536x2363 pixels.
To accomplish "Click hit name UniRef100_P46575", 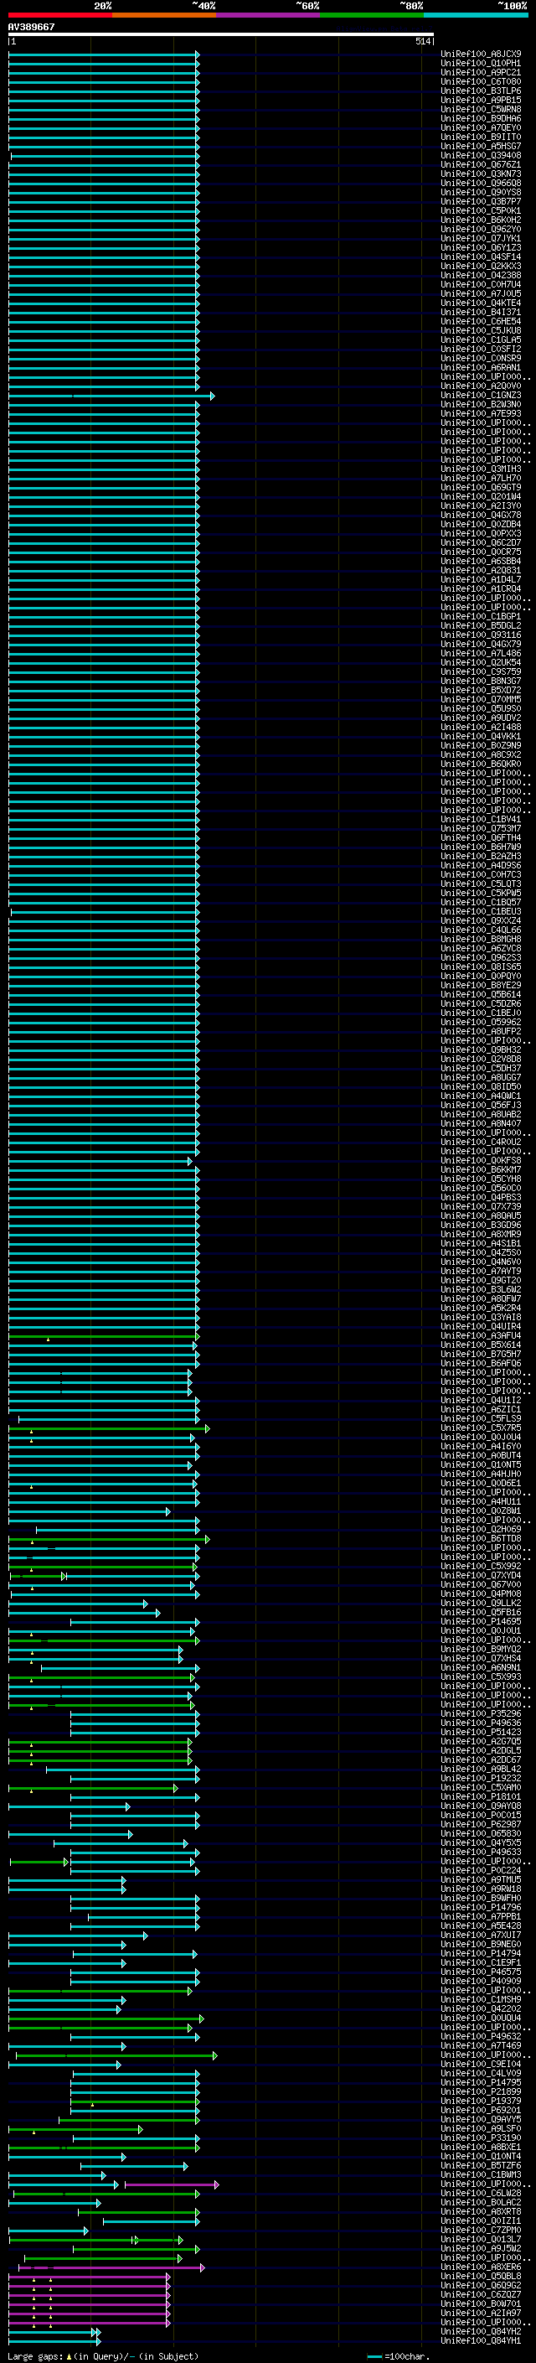I will pyautogui.click(x=481, y=1972).
